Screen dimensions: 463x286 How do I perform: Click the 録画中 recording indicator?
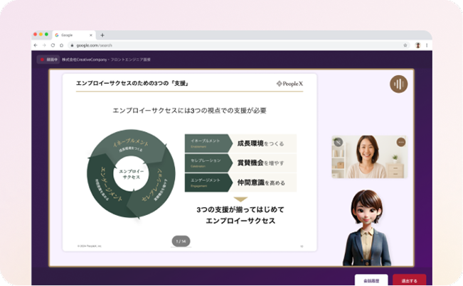(x=48, y=60)
